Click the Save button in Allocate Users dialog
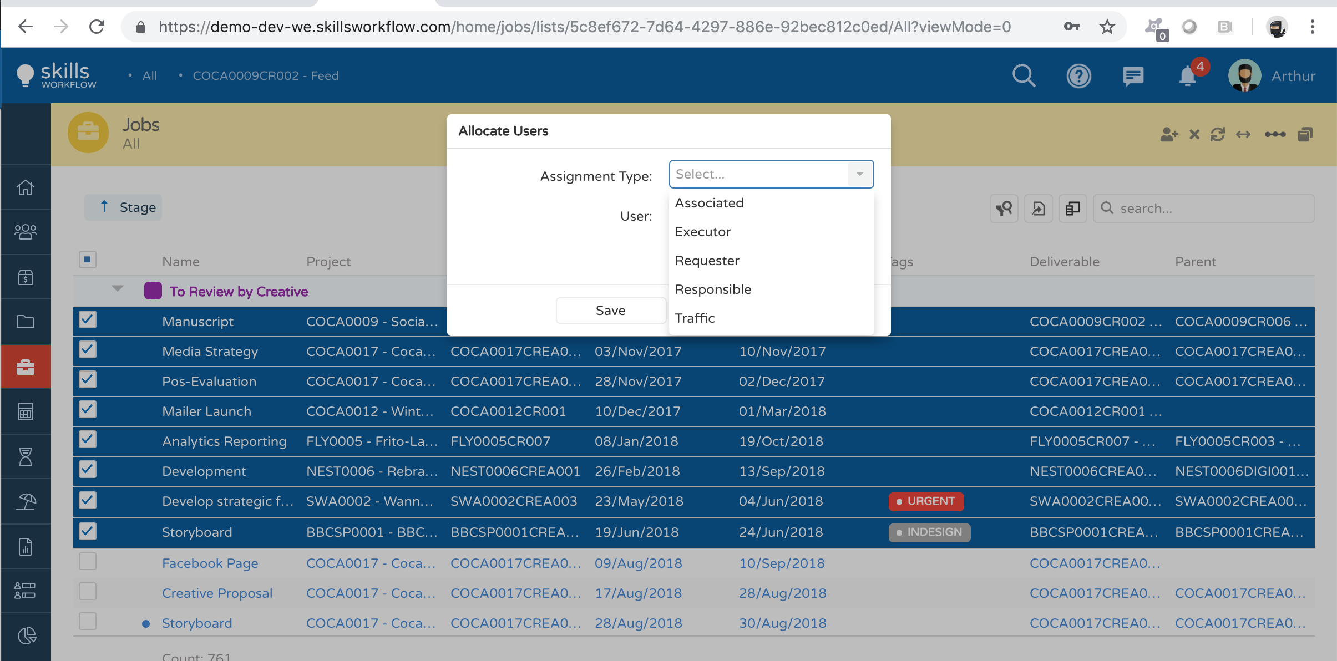 point(610,311)
